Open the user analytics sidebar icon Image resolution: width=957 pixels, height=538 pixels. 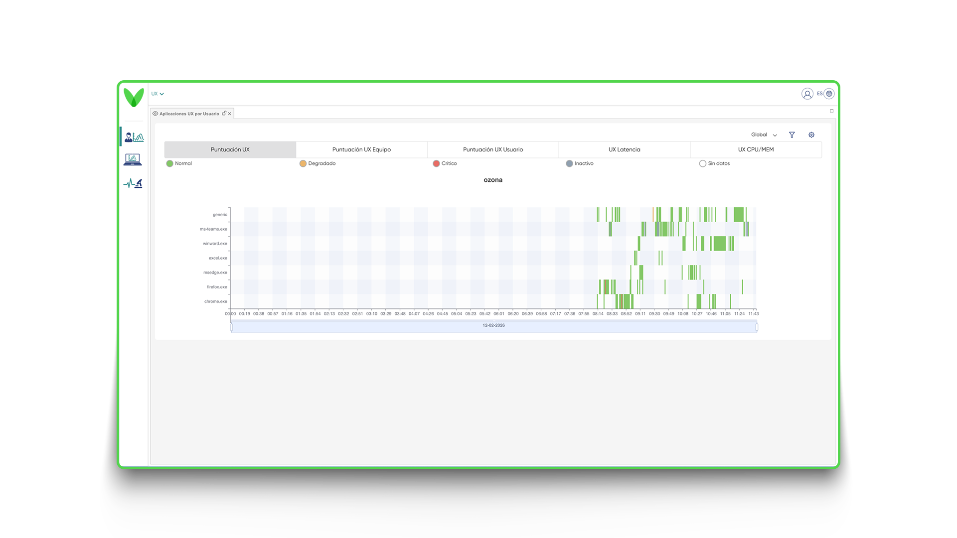coord(134,137)
